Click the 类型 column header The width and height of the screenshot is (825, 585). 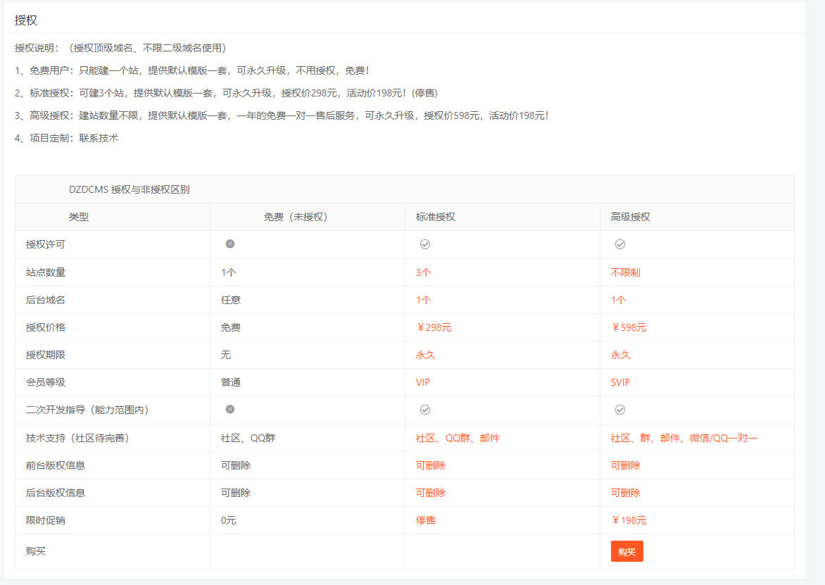(x=78, y=217)
